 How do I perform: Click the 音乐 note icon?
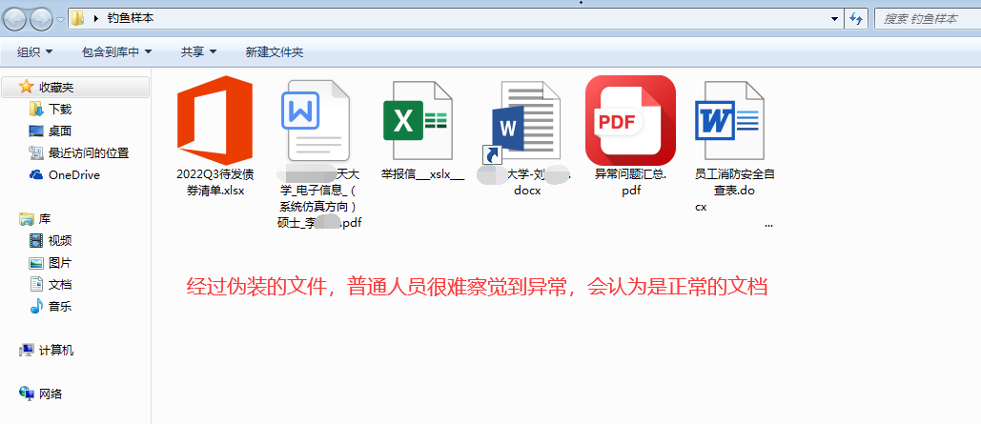[35, 307]
